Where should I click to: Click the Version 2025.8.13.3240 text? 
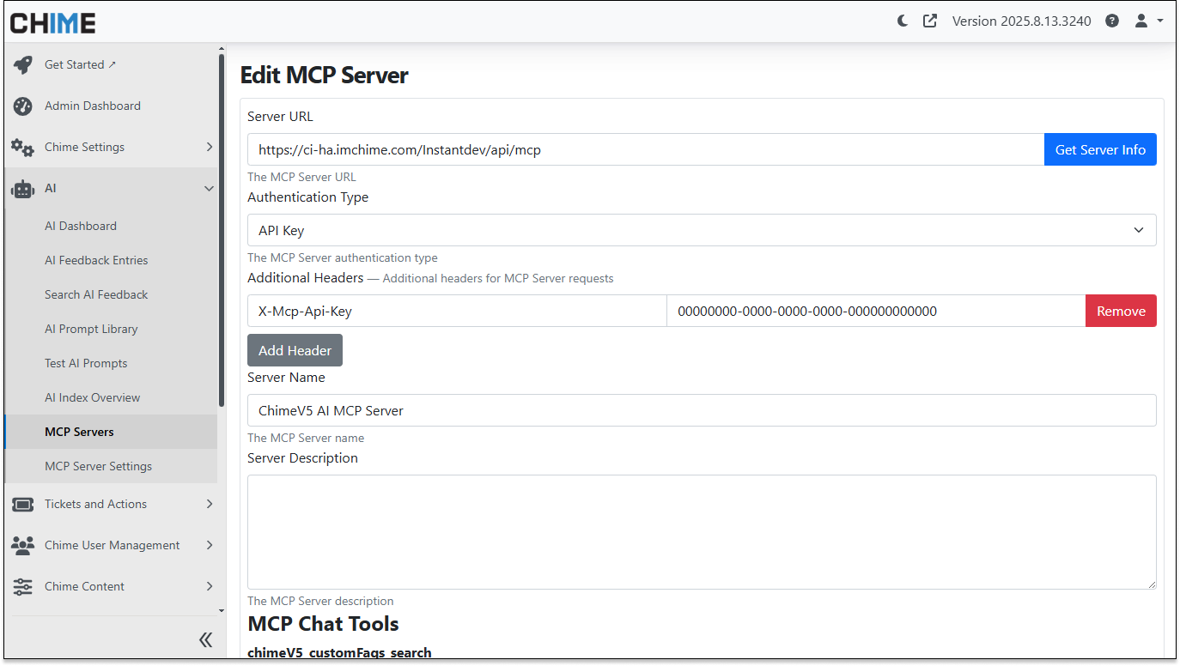coord(1022,21)
